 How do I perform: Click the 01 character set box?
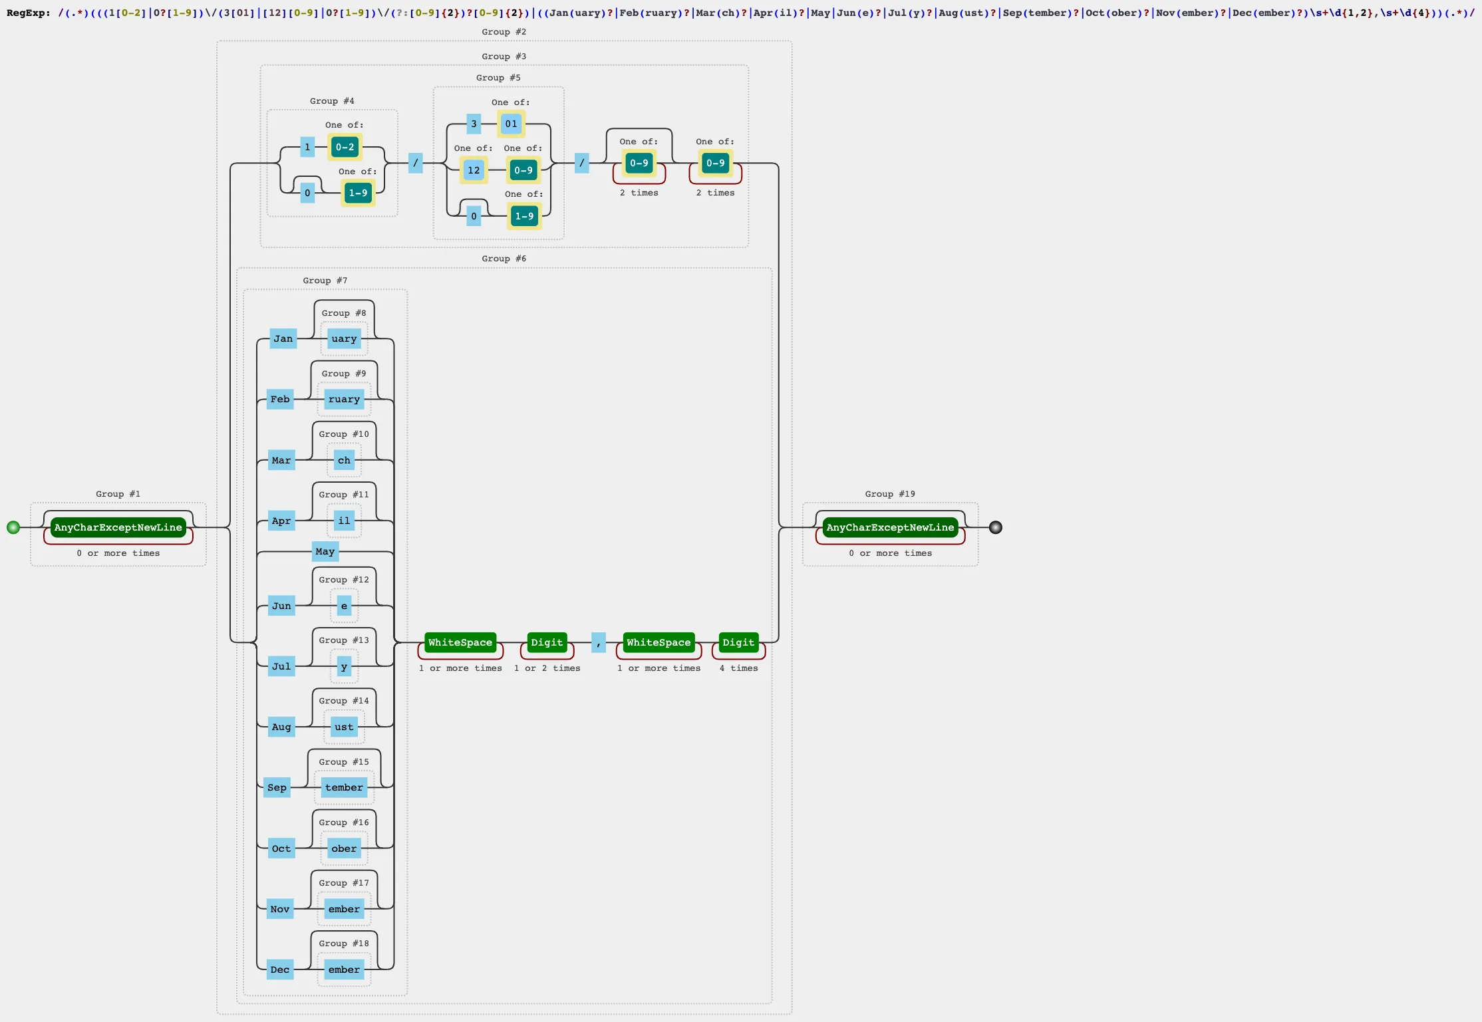[511, 124]
